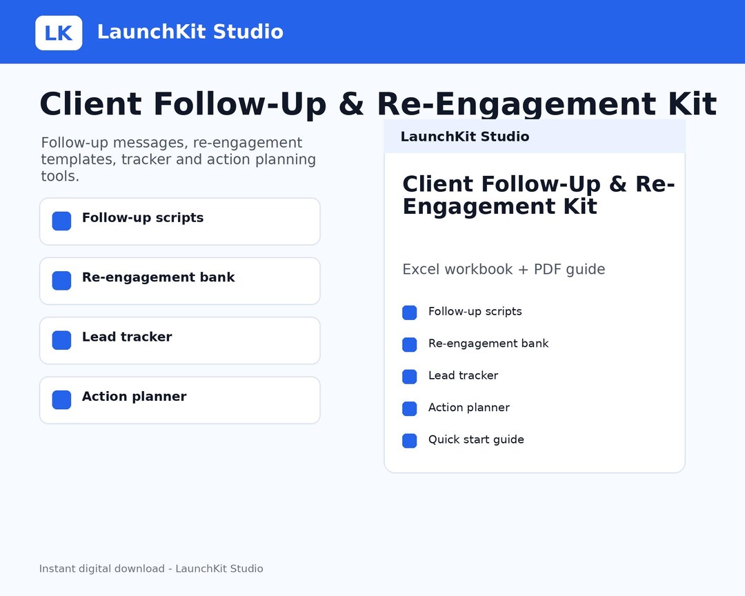Open the Lead tracker card
Viewport: 745px width, 596px height.
(179, 341)
